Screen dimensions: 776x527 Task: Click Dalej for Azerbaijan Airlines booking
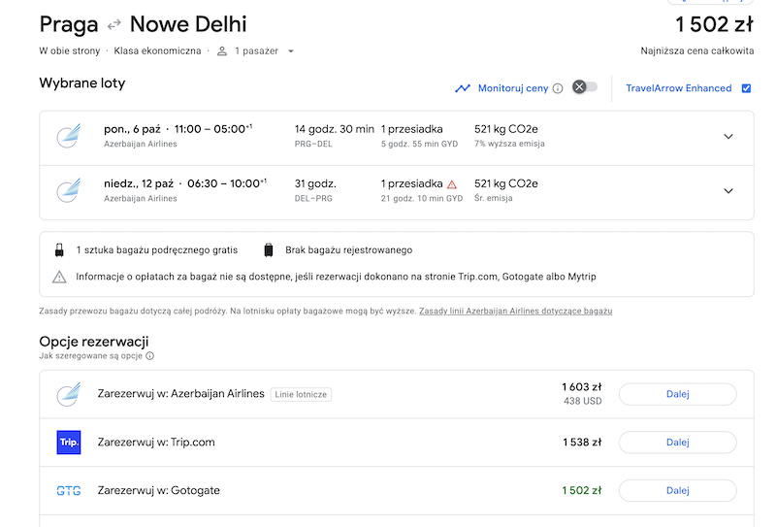677,394
